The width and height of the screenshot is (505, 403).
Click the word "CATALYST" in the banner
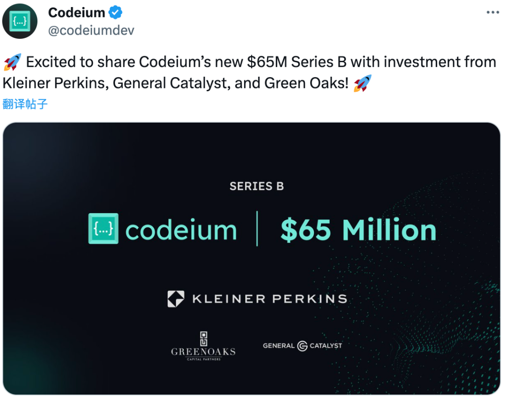pyautogui.click(x=326, y=346)
